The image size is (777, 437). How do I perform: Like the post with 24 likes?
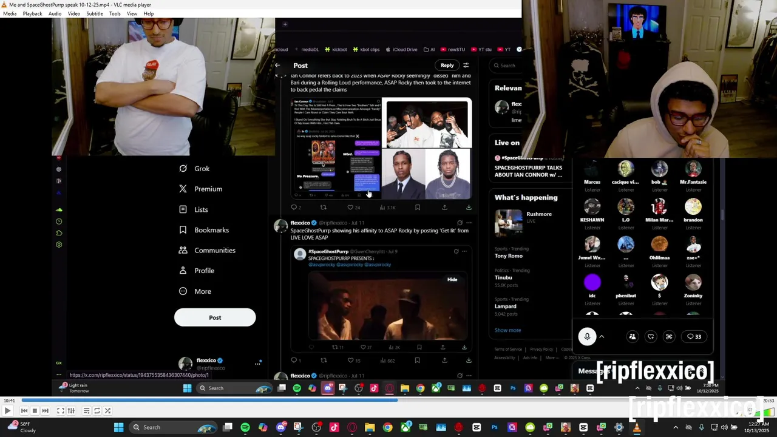[x=354, y=208]
